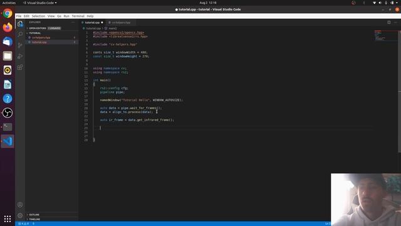Click the 'int main()' code line
The image size is (401, 226).
pos(102,80)
